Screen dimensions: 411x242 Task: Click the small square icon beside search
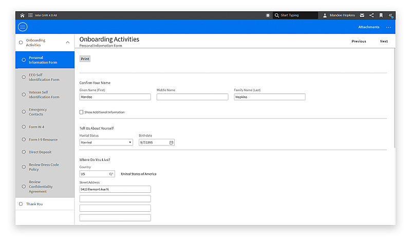[x=268, y=15]
